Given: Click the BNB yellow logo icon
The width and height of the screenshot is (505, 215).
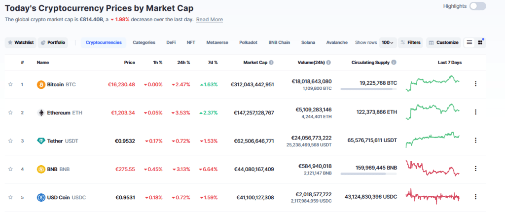Looking at the screenshot, I should pos(41,169).
